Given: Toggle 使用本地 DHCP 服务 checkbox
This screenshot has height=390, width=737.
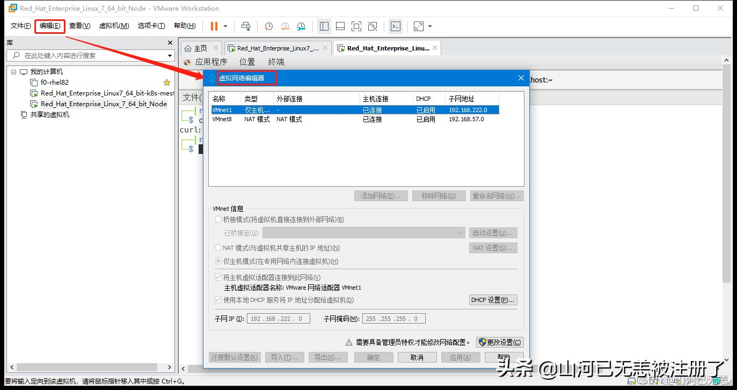Looking at the screenshot, I should [x=218, y=300].
